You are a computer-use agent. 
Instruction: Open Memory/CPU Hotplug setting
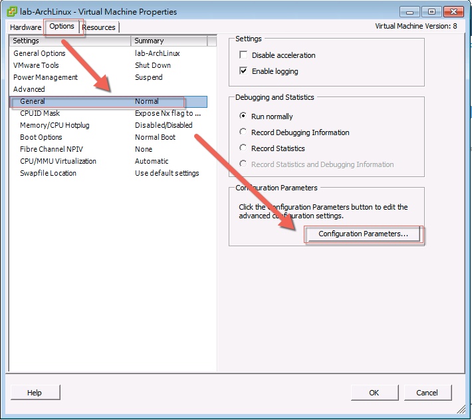click(55, 125)
